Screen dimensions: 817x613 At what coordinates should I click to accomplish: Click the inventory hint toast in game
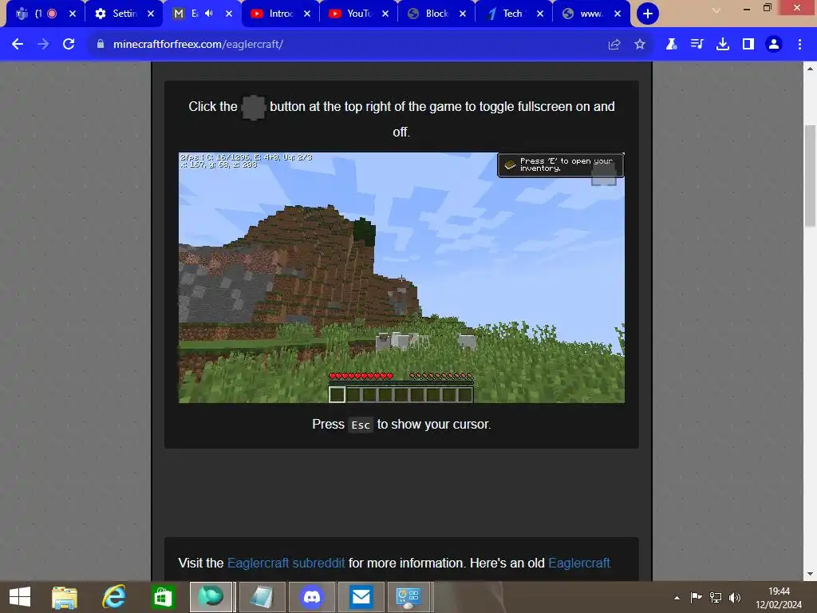[560, 164]
